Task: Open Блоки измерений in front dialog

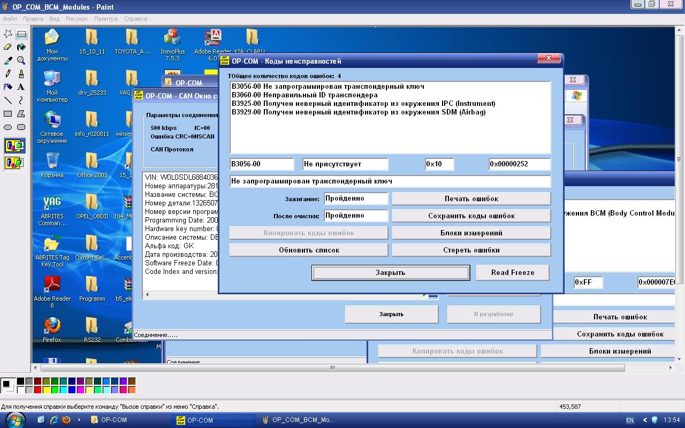Action: point(471,233)
